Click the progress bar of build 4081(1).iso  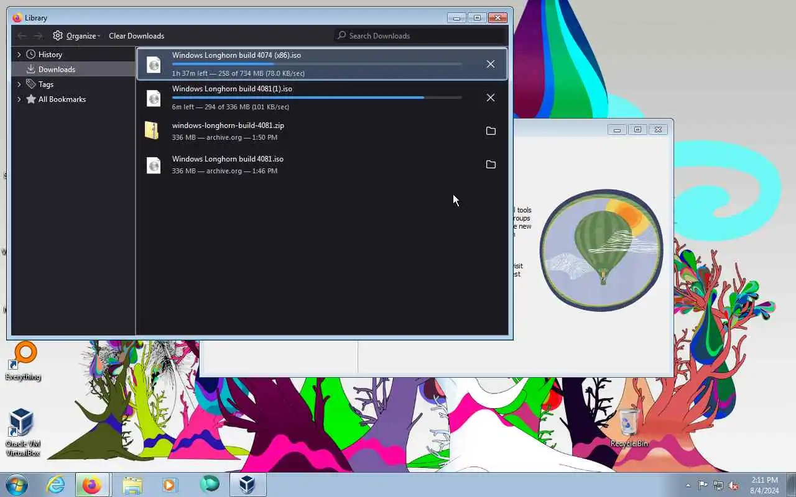(317, 98)
